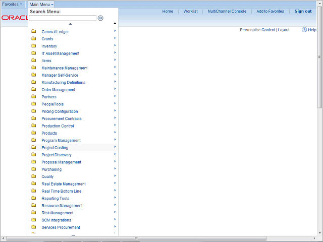Focus the Search Menu text field
Viewport: 323px width, 242px height.
click(x=63, y=18)
